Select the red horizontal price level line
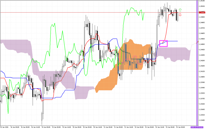The width and height of the screenshot is (207, 129). click(99, 13)
